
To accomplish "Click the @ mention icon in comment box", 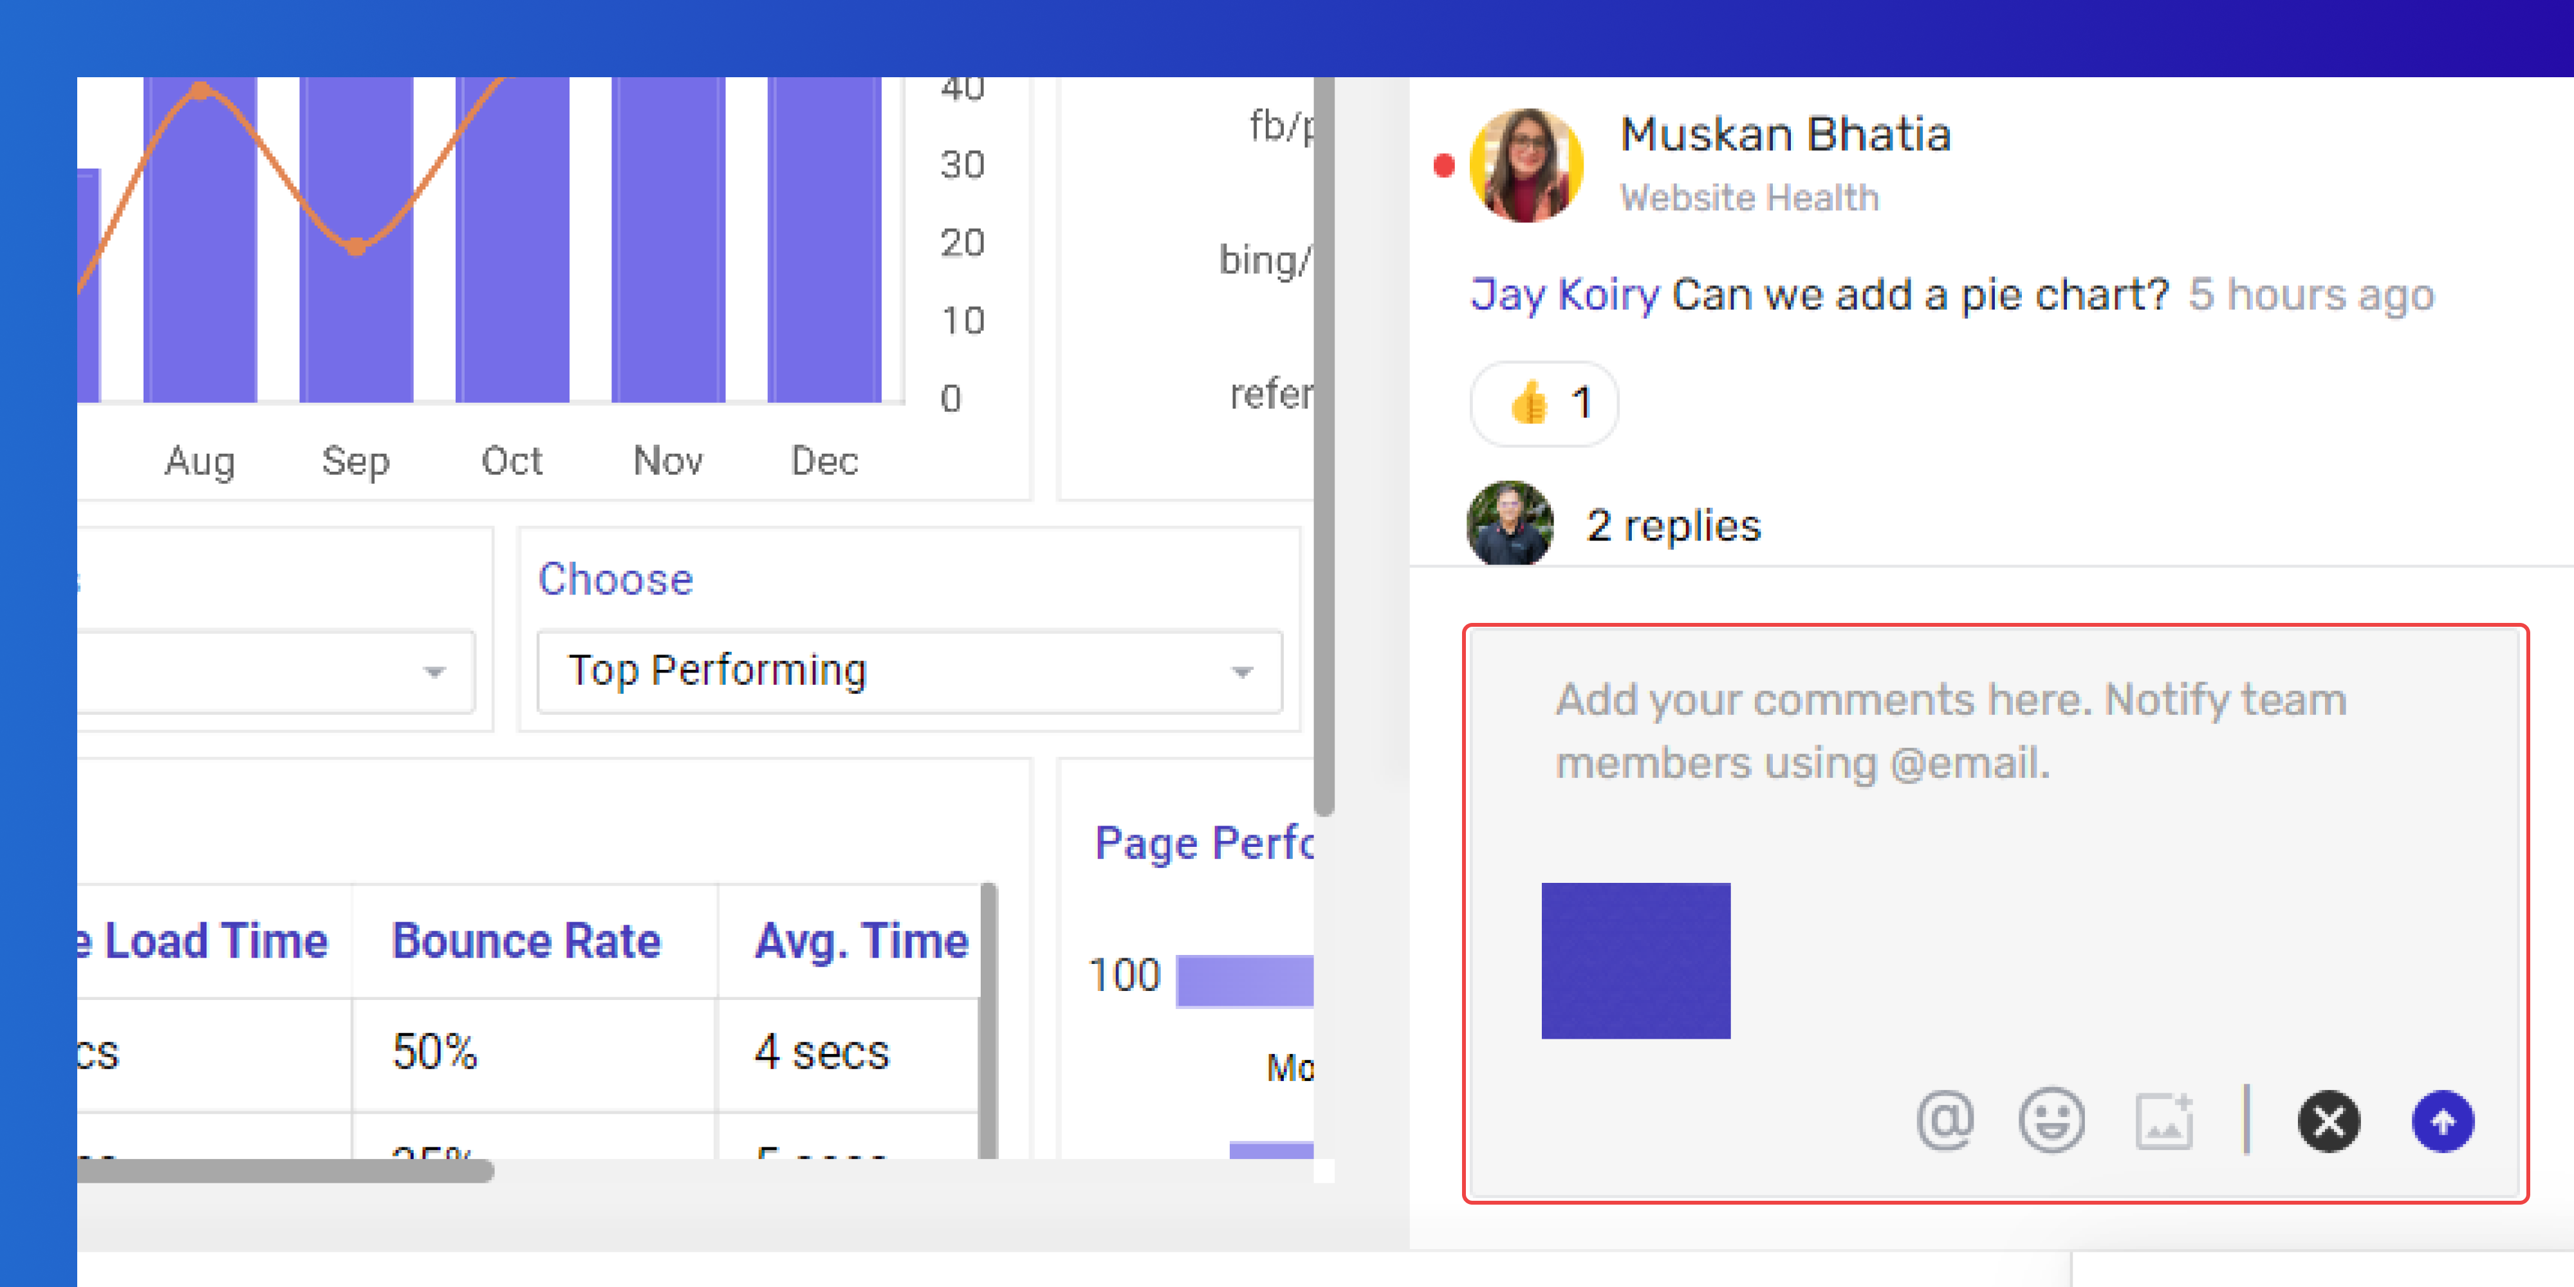I will 1945,1120.
